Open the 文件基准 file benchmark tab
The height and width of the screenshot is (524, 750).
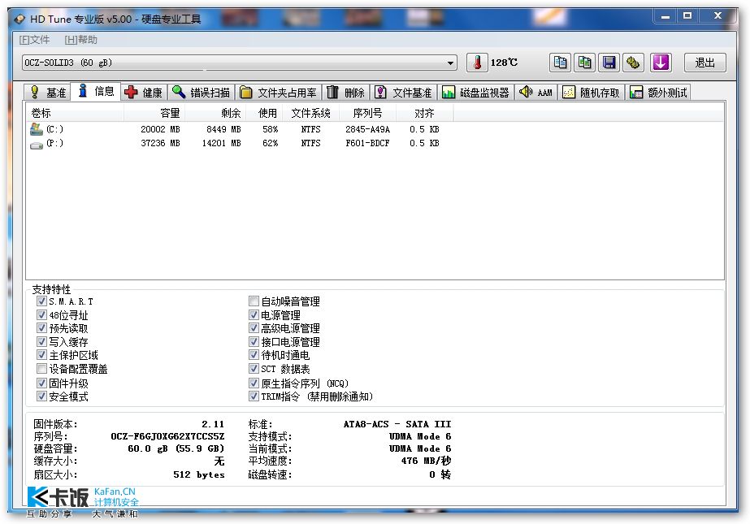click(403, 93)
